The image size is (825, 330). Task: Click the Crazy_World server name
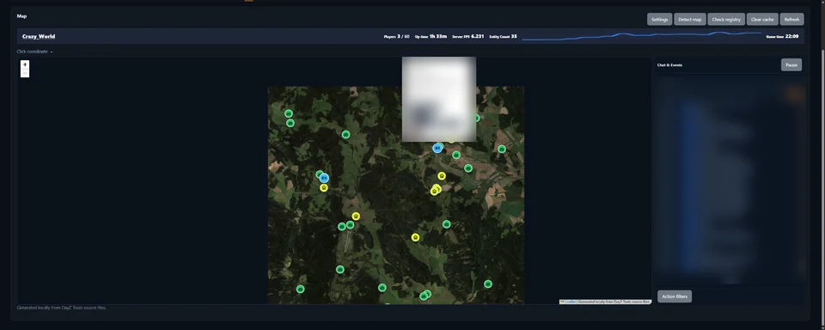click(39, 36)
